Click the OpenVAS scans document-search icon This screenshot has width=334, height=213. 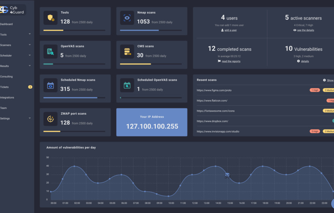(x=51, y=52)
